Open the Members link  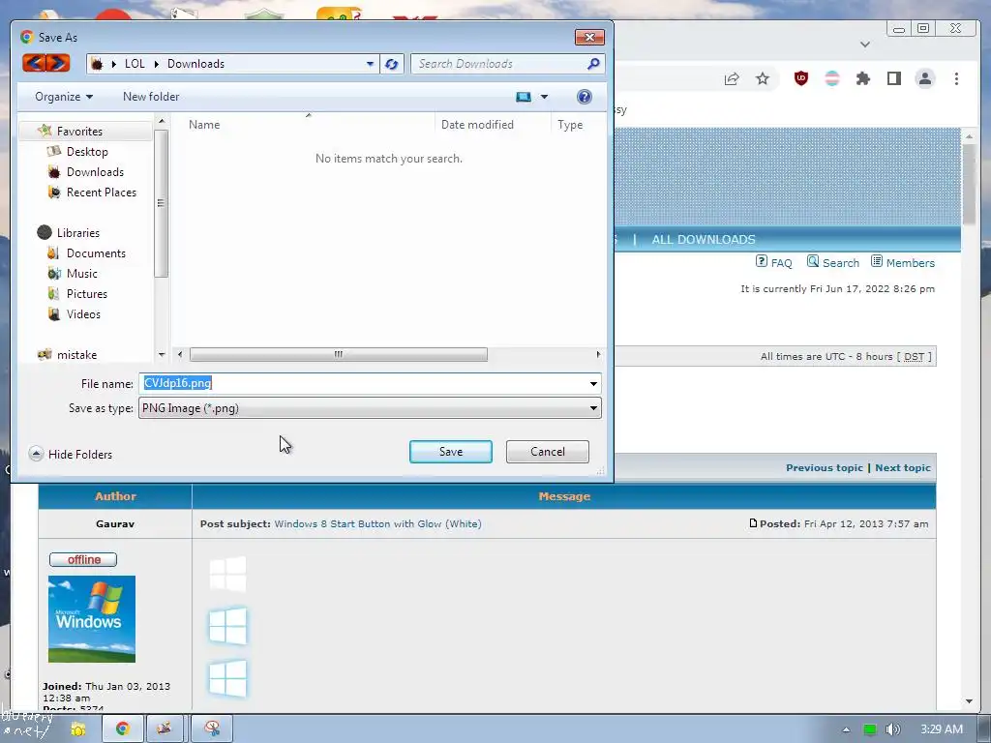[903, 262]
